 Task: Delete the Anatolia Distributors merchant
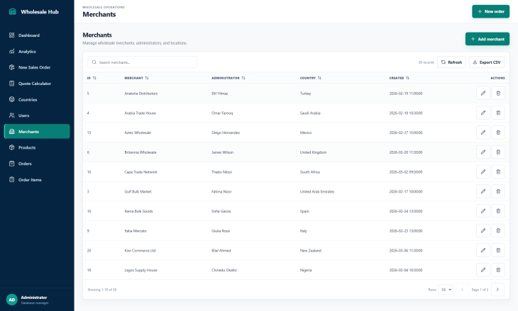pyautogui.click(x=498, y=94)
